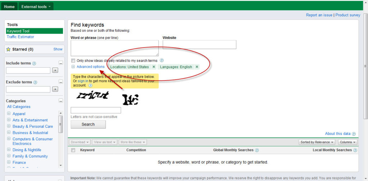Open the View as text dropdown
The height and width of the screenshot is (181, 368).
pos(105,142)
